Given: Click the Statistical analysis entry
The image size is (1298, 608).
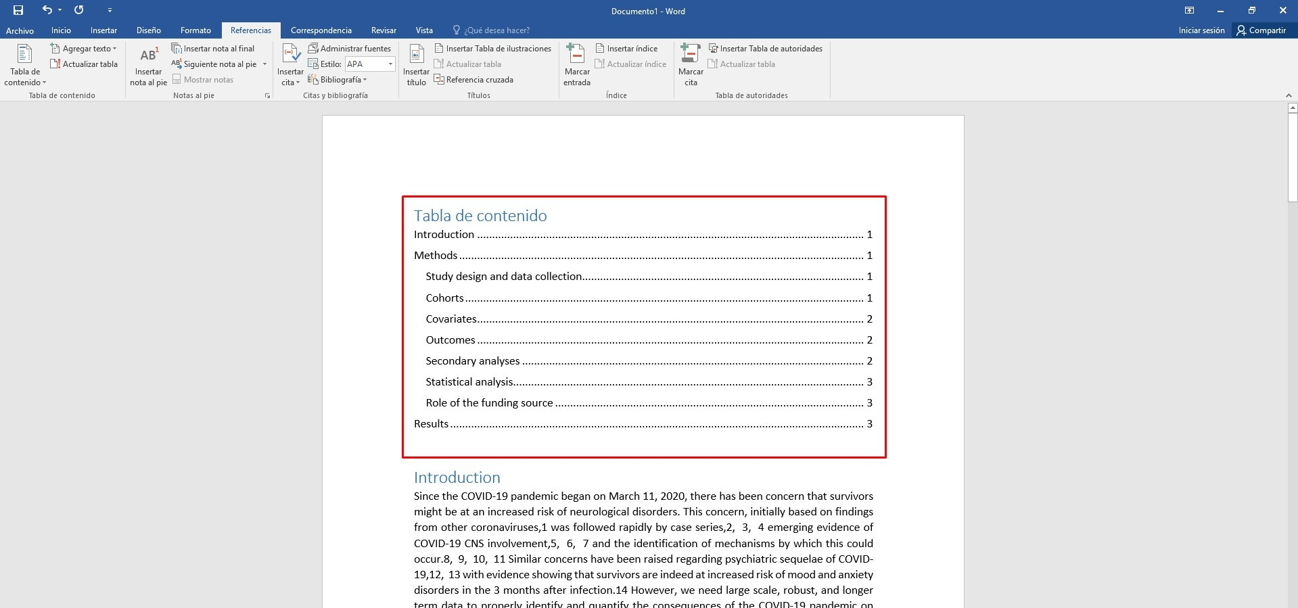Looking at the screenshot, I should 649,382.
